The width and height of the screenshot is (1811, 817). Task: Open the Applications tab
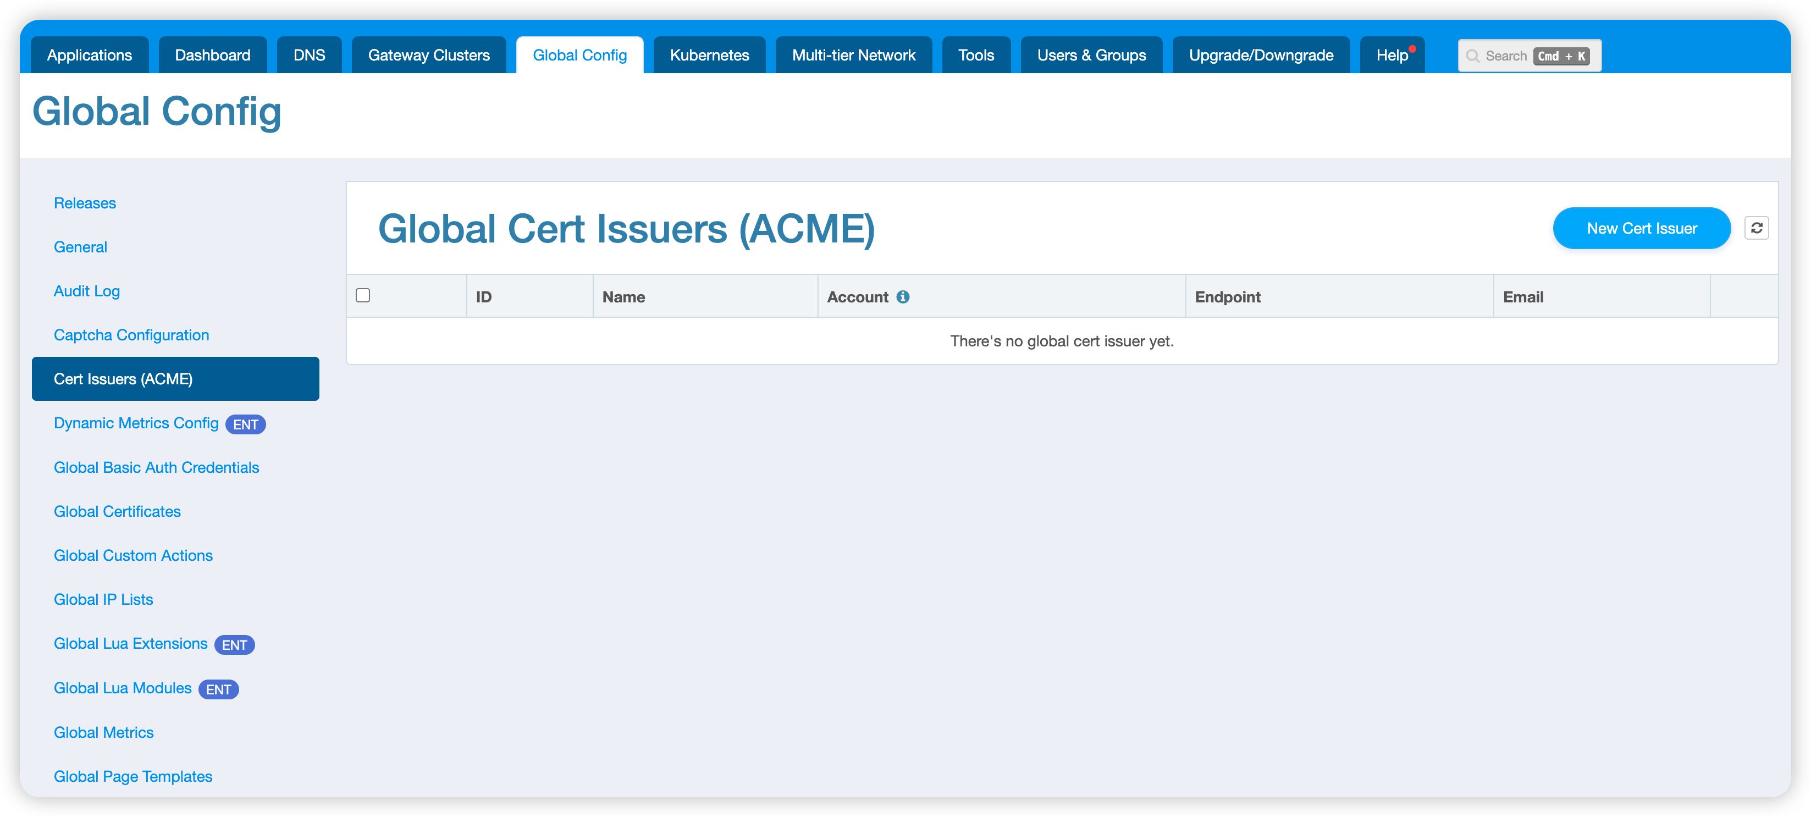[x=89, y=56]
